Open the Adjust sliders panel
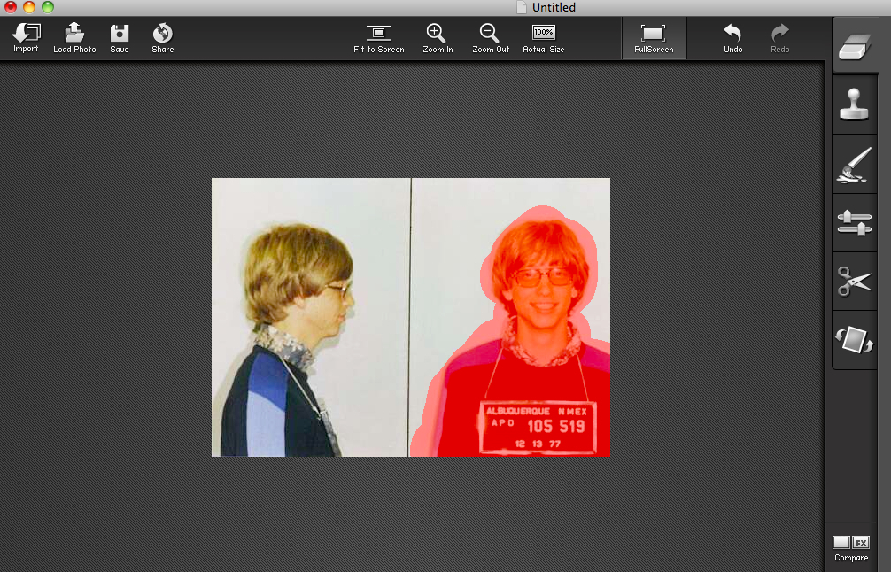891x572 pixels. [x=854, y=222]
